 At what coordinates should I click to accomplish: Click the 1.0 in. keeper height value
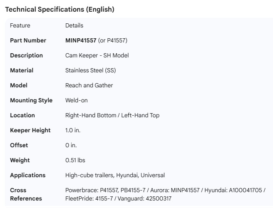73,130
